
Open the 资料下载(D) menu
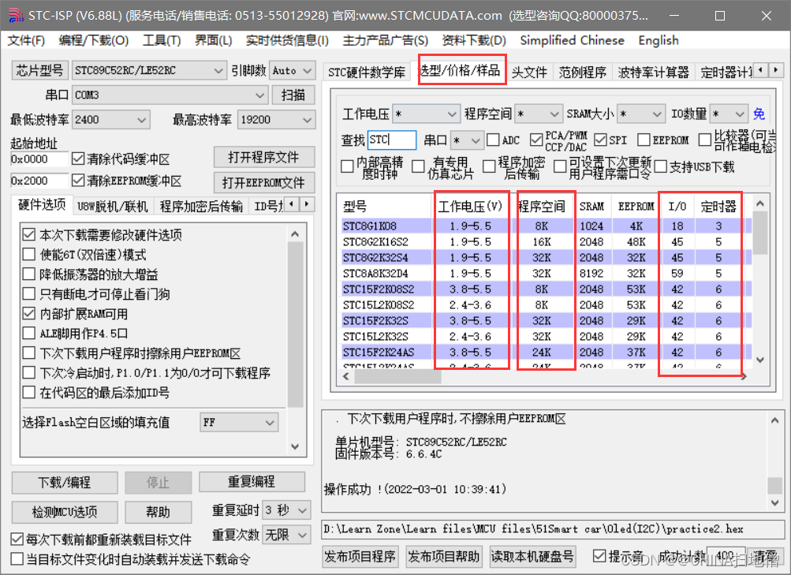pos(474,40)
